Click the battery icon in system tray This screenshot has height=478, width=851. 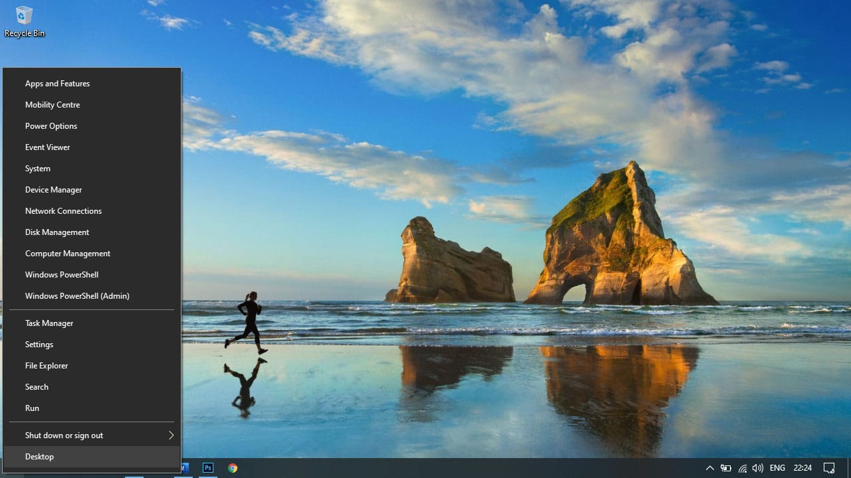click(x=726, y=468)
